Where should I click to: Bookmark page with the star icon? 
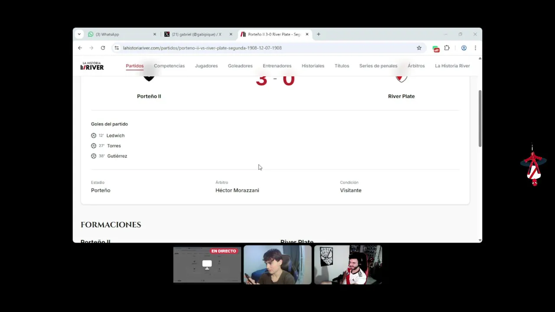419,48
